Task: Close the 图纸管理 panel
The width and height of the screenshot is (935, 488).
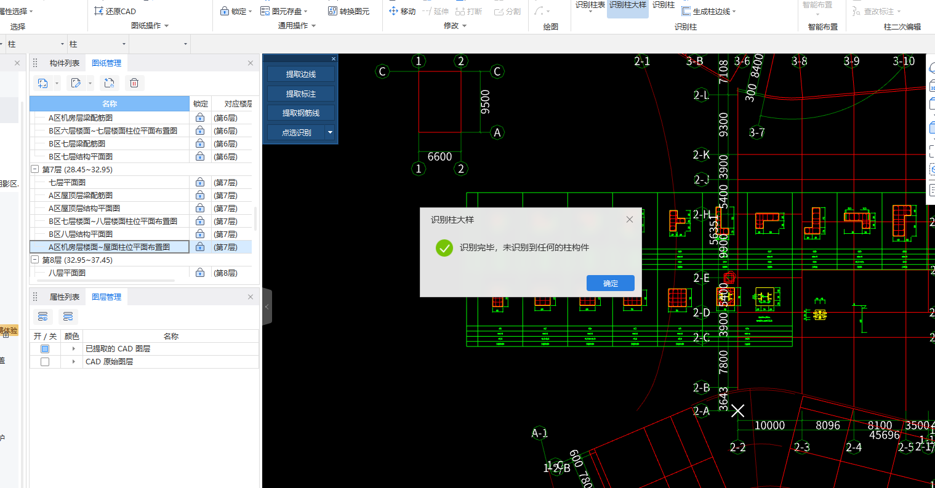Action: click(251, 63)
